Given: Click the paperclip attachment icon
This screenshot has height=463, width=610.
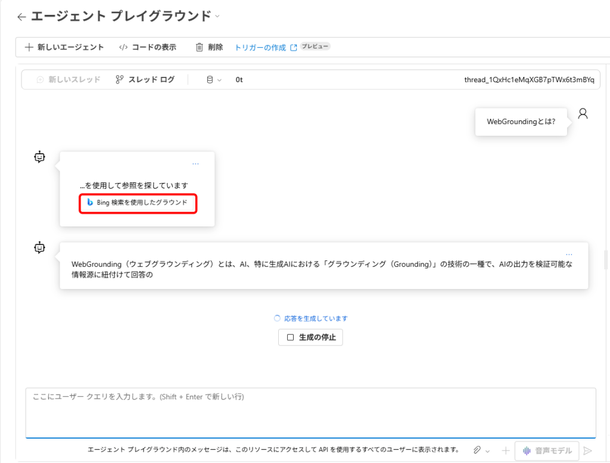Looking at the screenshot, I should tap(477, 450).
